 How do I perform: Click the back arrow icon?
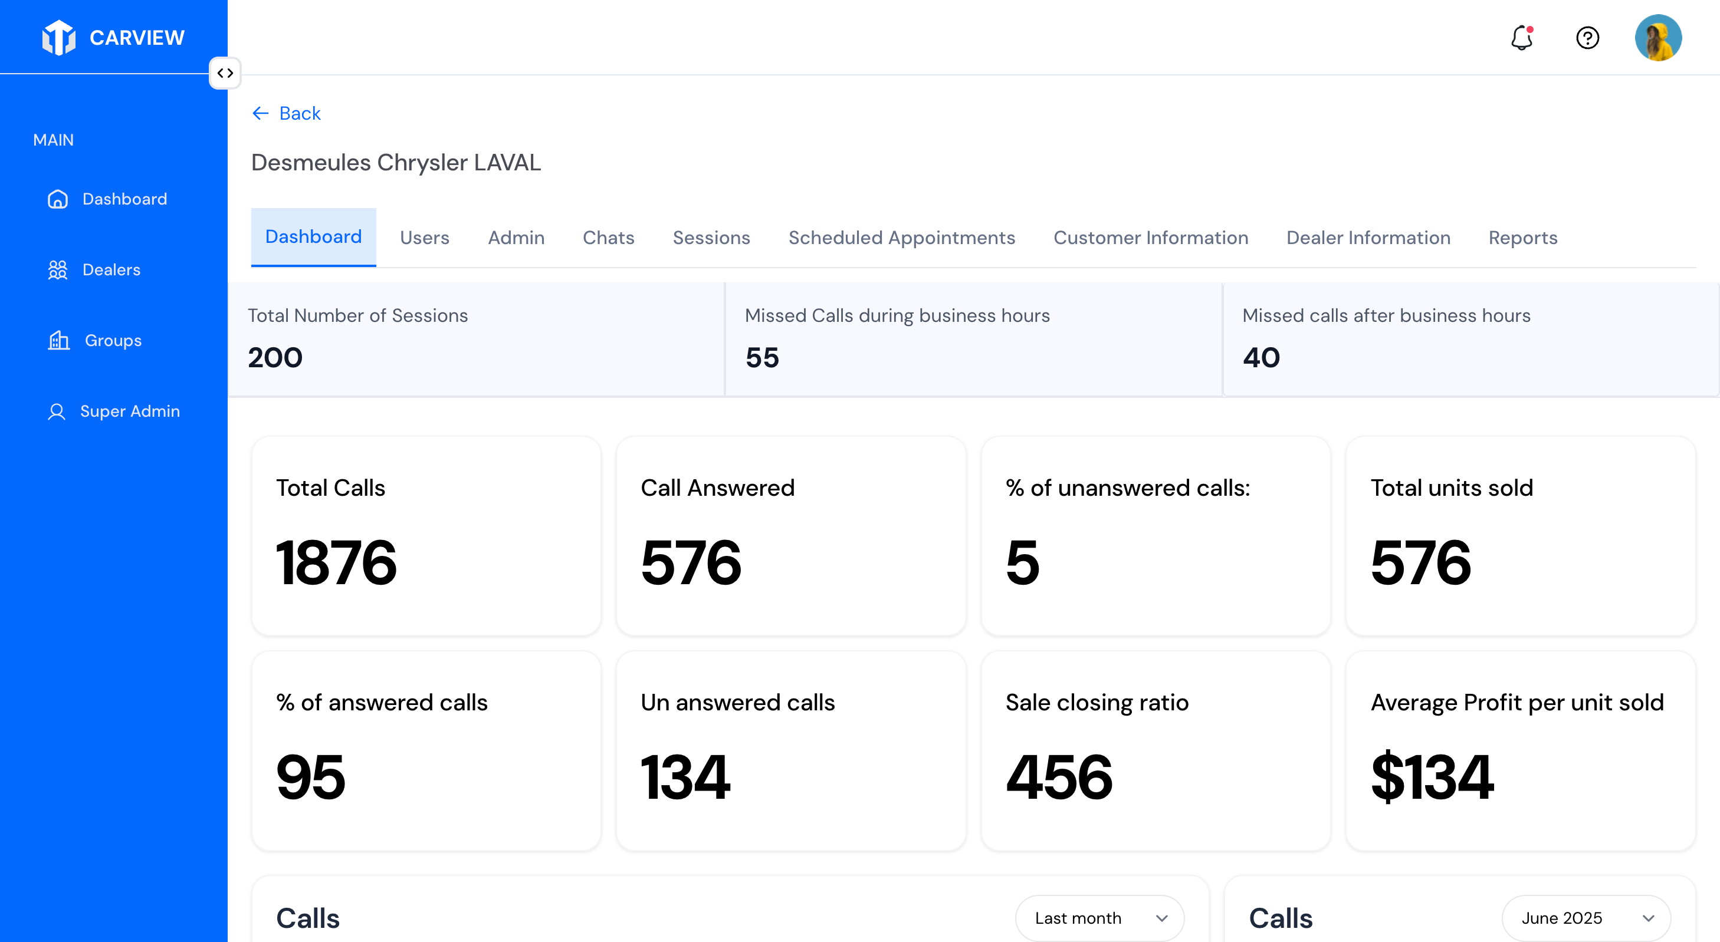(260, 113)
